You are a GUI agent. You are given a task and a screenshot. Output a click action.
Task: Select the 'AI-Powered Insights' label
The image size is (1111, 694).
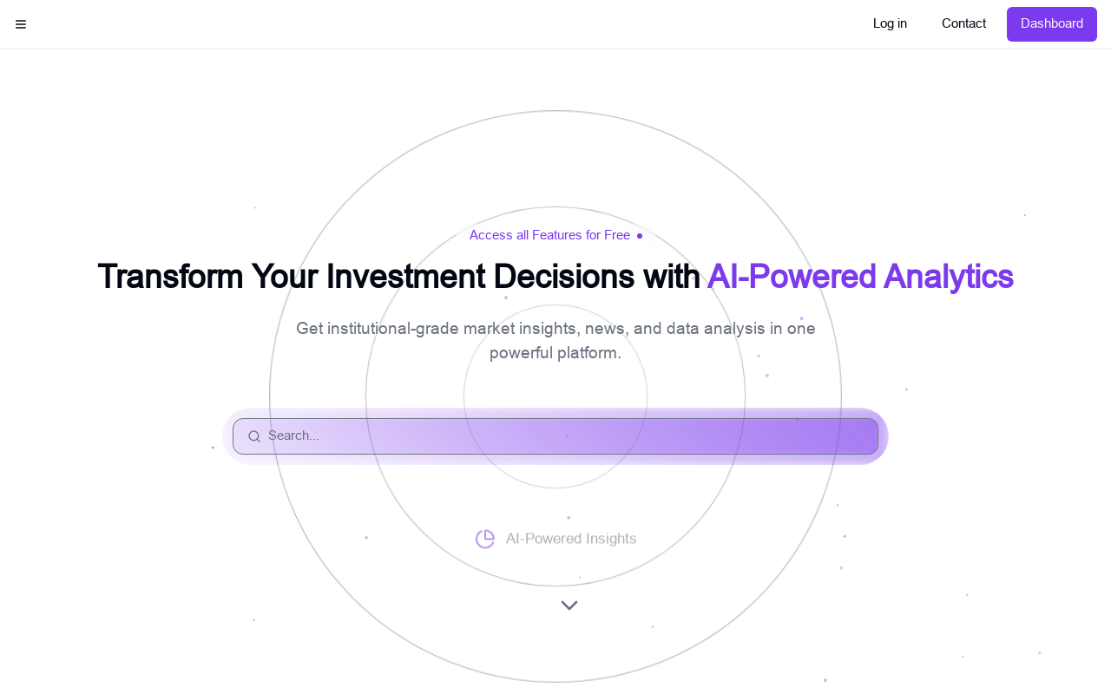coord(570,539)
